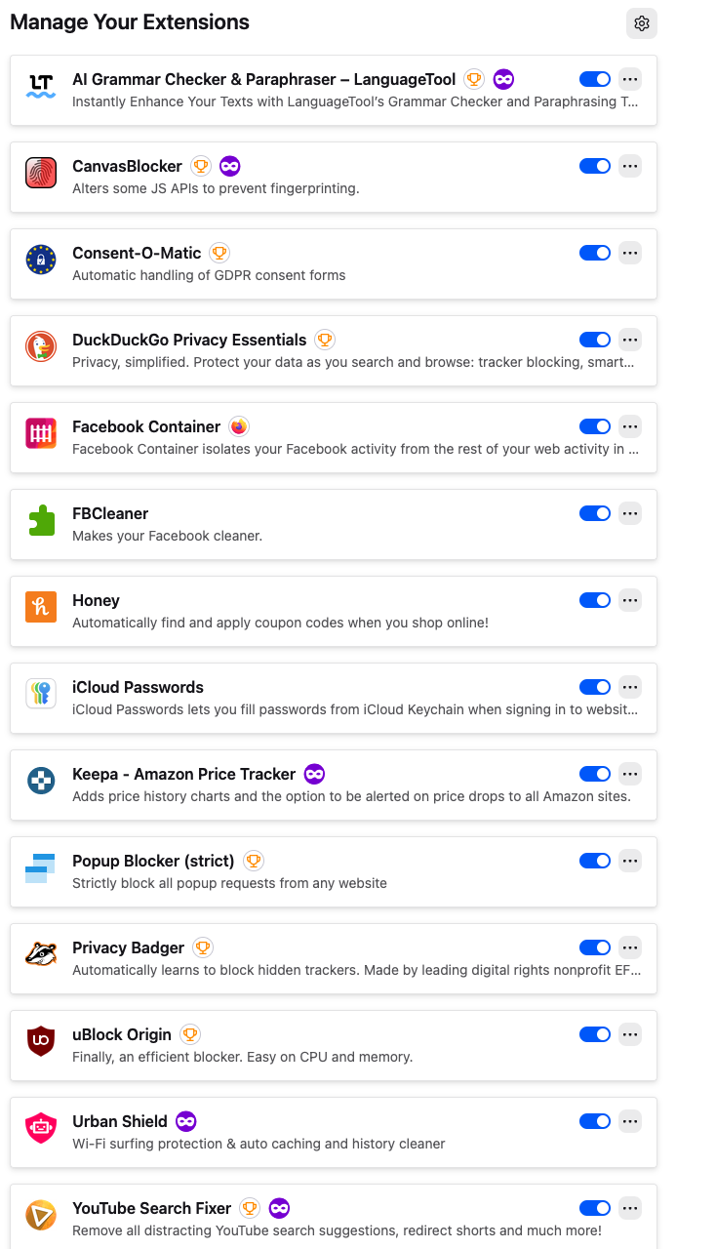Open the uBlock Origin extension details

[x=122, y=1034]
